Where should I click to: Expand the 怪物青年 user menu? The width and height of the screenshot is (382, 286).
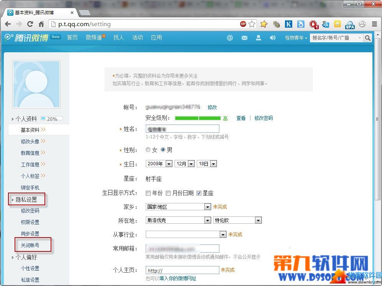pos(296,38)
